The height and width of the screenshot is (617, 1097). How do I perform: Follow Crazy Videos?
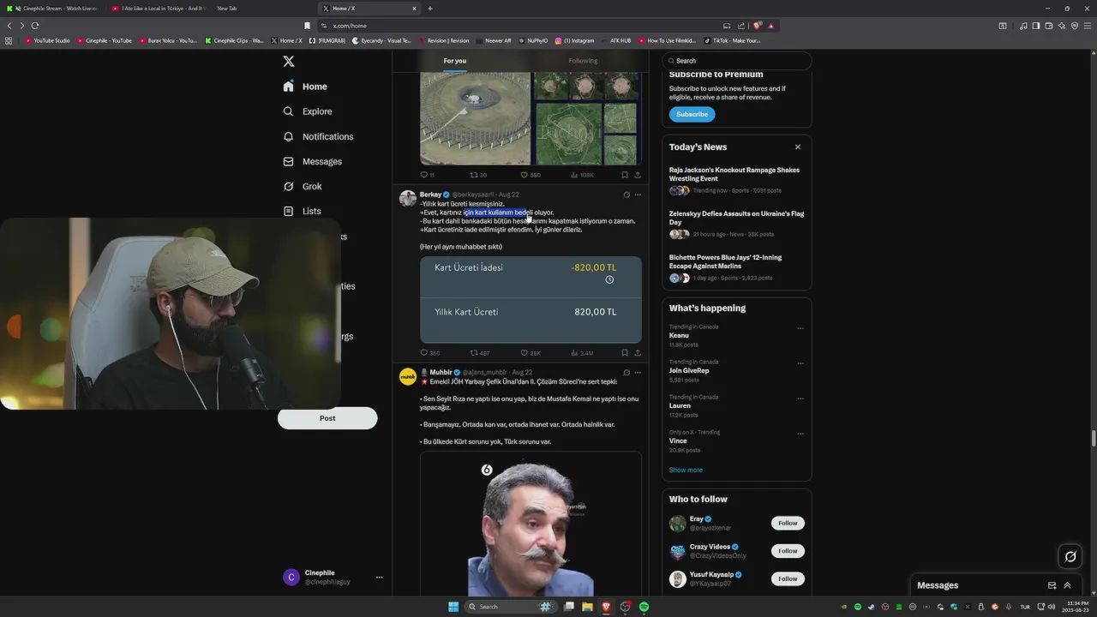tap(788, 551)
